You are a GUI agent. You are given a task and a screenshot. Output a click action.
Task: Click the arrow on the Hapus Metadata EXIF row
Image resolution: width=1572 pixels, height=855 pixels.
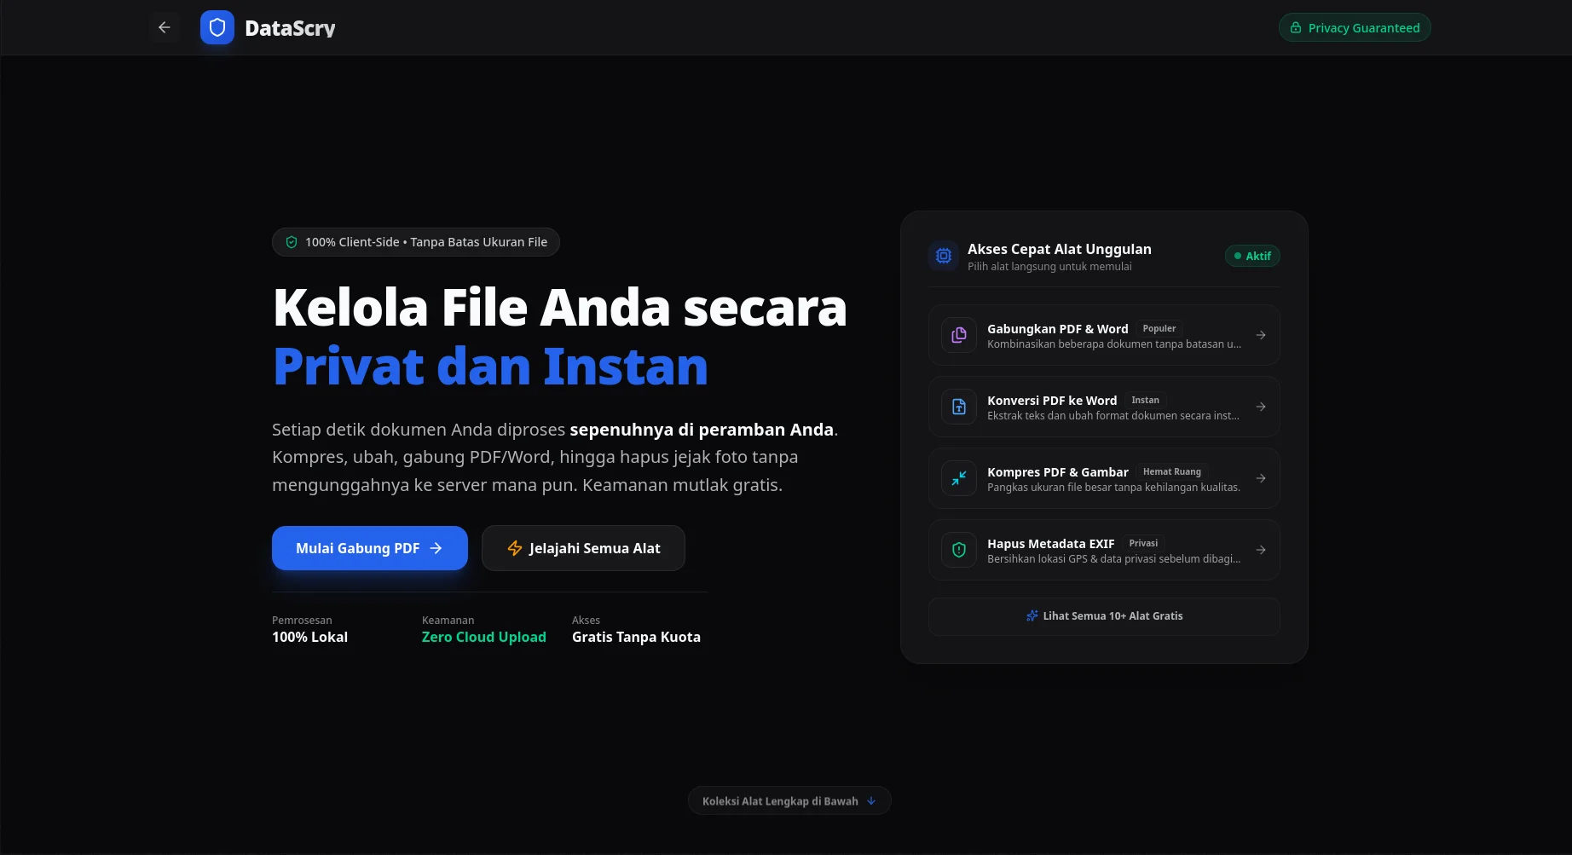tap(1261, 550)
